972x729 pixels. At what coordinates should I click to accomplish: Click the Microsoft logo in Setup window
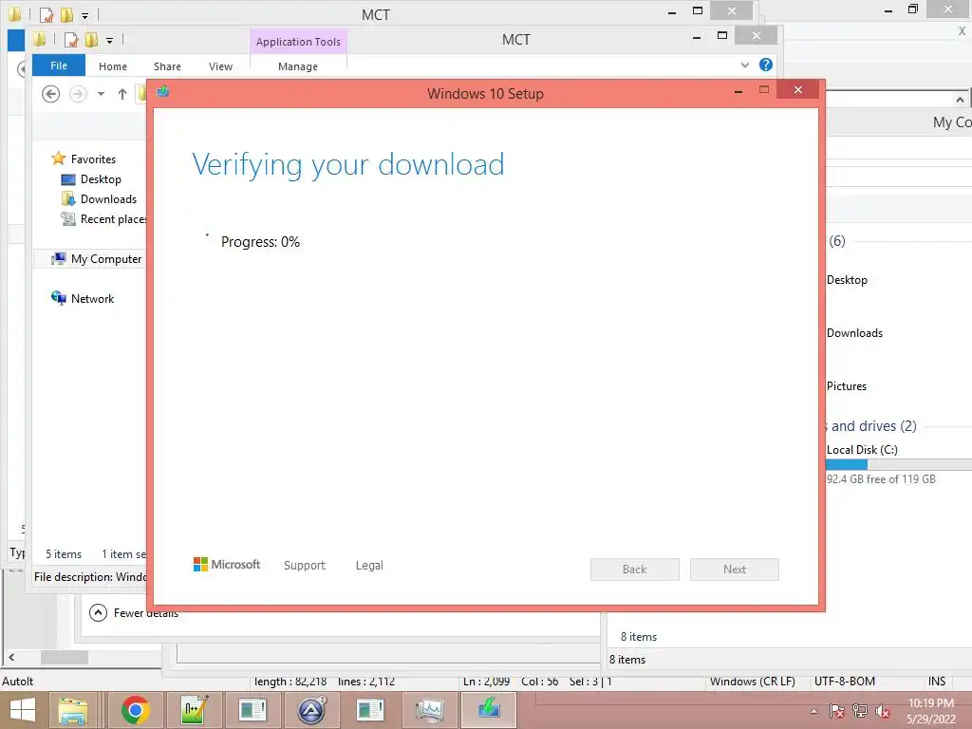227,565
